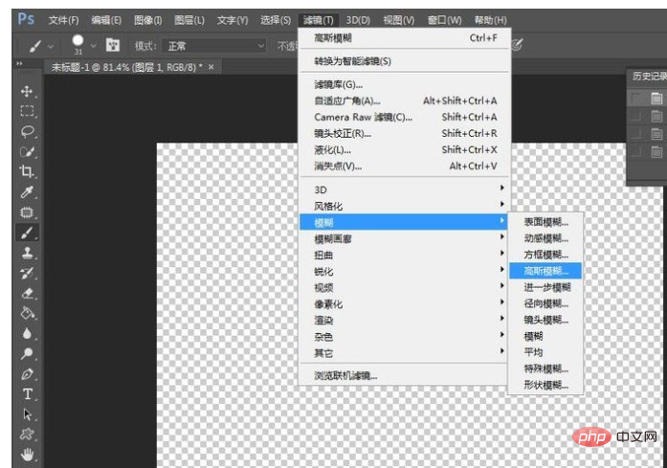Expand the 模糊画廊 submenu
The height and width of the screenshot is (468, 667).
(x=404, y=238)
